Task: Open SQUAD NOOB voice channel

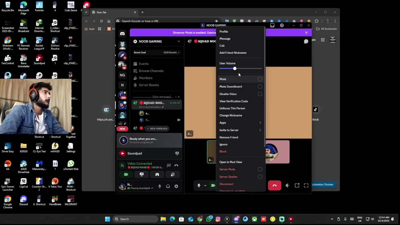Action: tap(156, 104)
